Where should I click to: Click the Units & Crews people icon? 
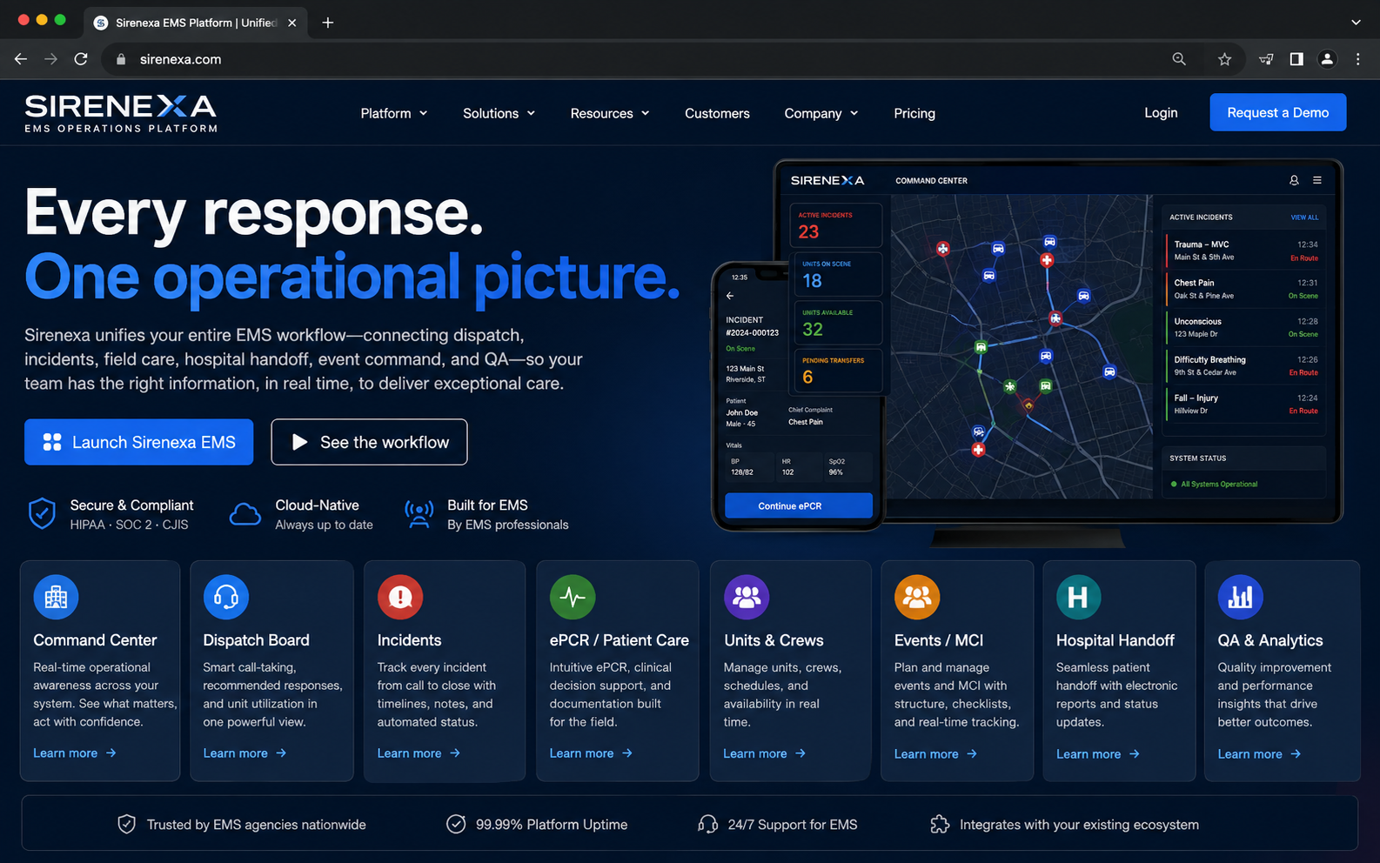pyautogui.click(x=747, y=597)
